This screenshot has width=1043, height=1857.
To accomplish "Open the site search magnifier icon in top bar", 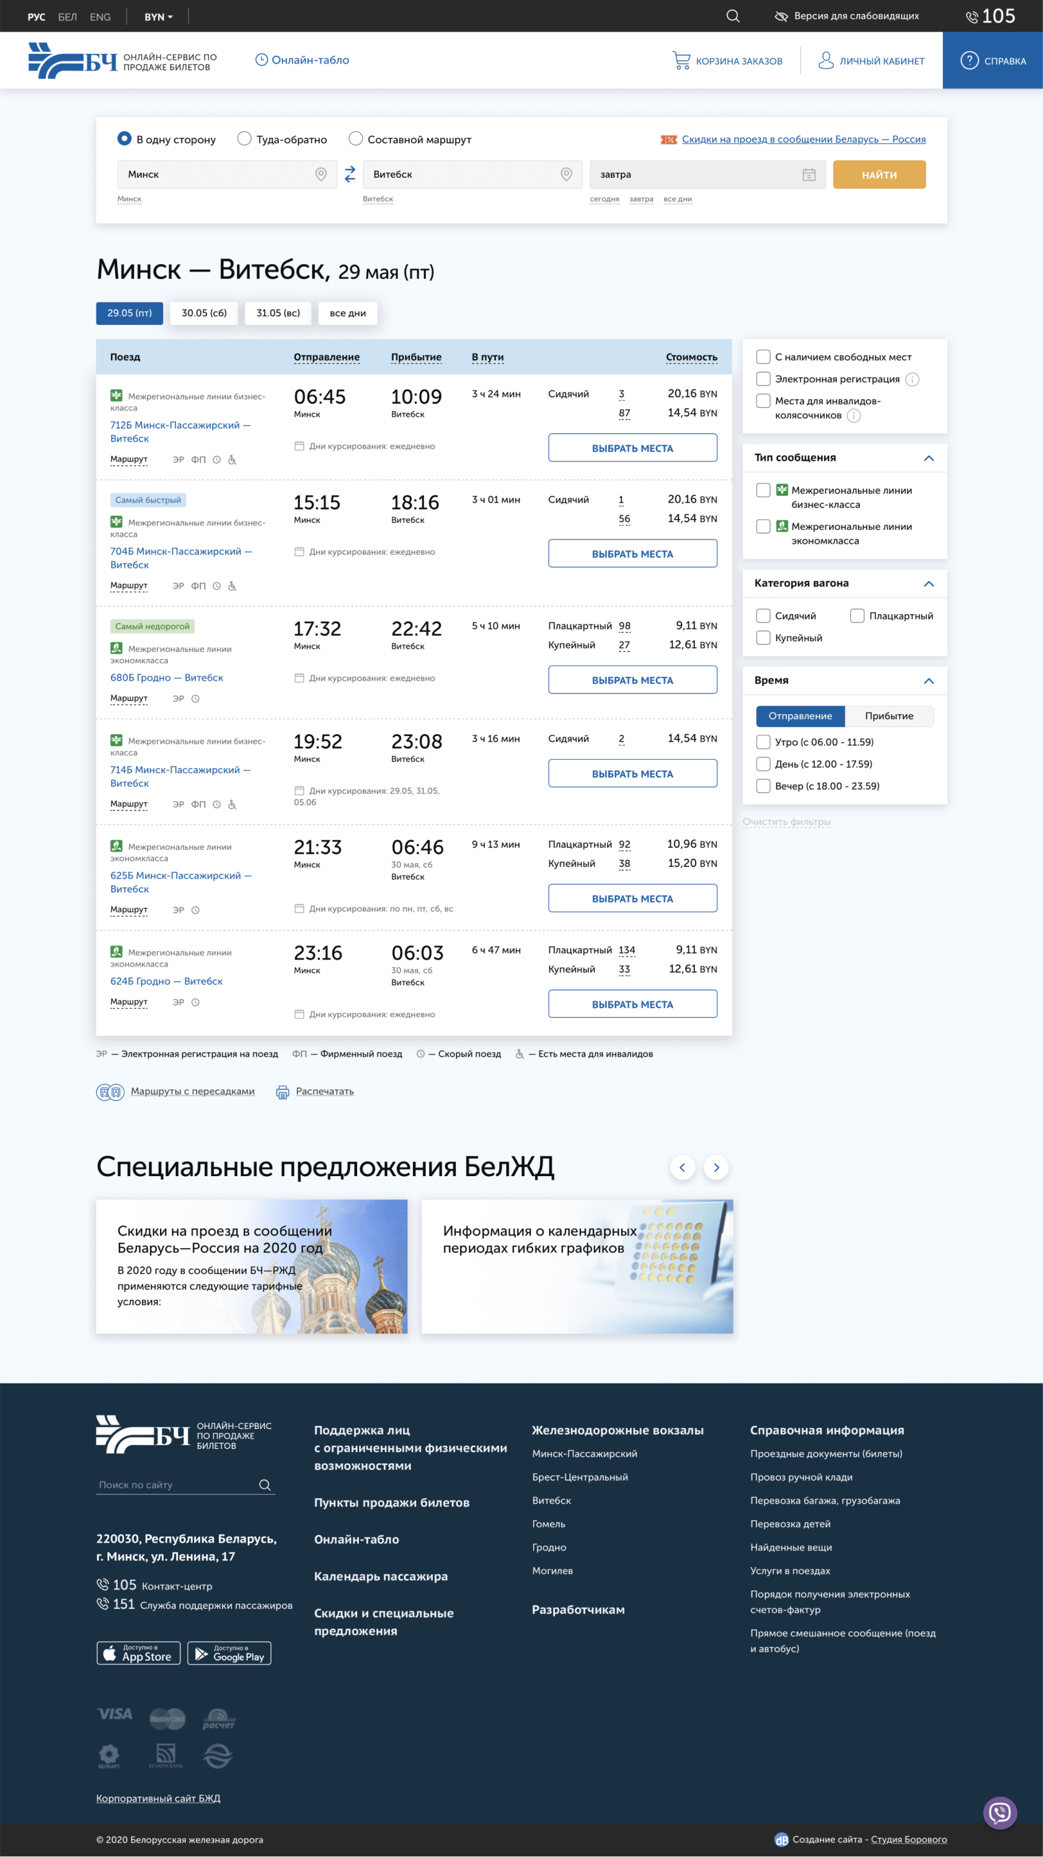I will 733,16.
